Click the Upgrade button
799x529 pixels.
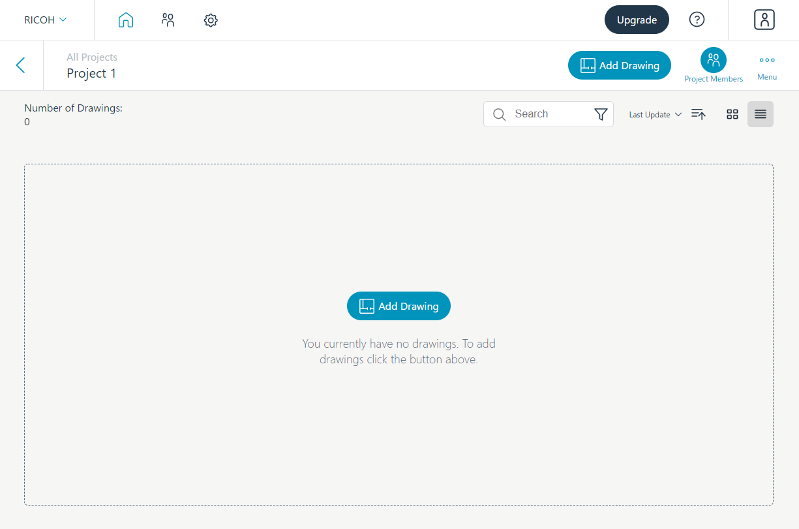[637, 20]
